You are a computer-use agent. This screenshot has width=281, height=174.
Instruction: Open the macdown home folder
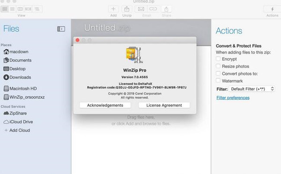pos(16,52)
